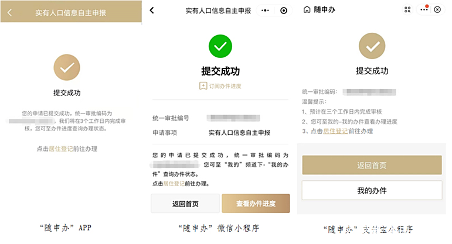
Task: Click 订阅办件进度 subscription link
Action: [x=225, y=86]
